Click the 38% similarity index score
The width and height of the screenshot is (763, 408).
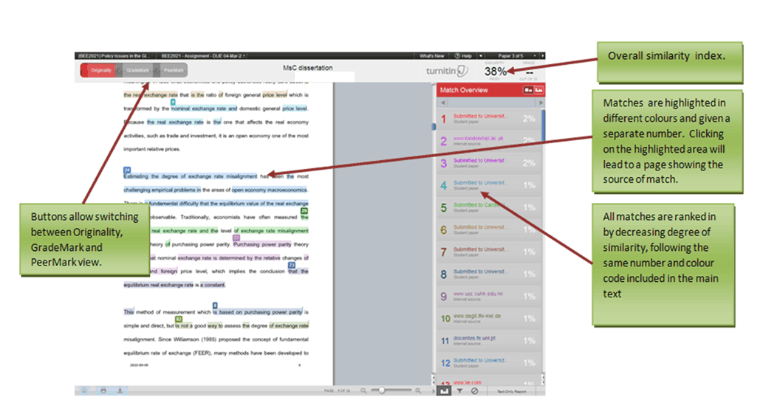pos(496,72)
